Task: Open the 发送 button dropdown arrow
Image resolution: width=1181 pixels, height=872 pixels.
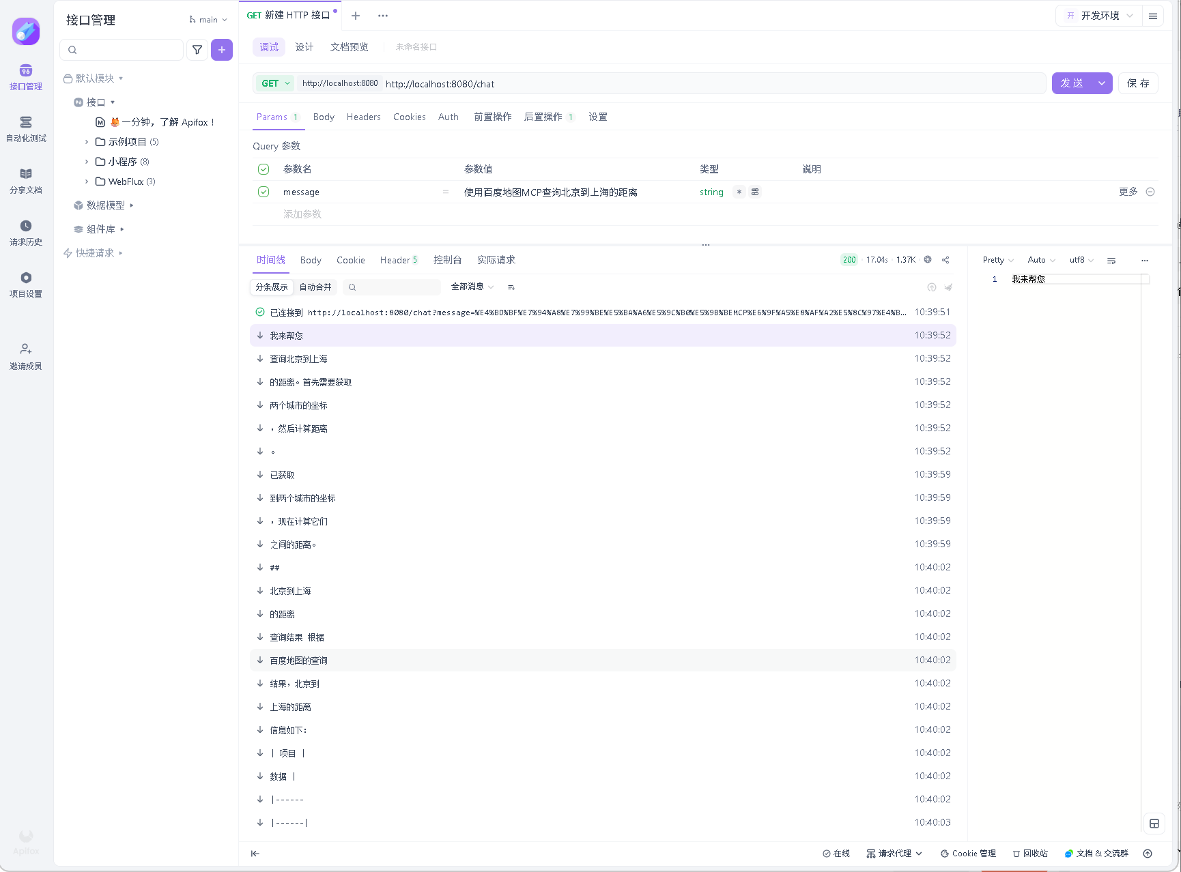Action: point(1102,83)
